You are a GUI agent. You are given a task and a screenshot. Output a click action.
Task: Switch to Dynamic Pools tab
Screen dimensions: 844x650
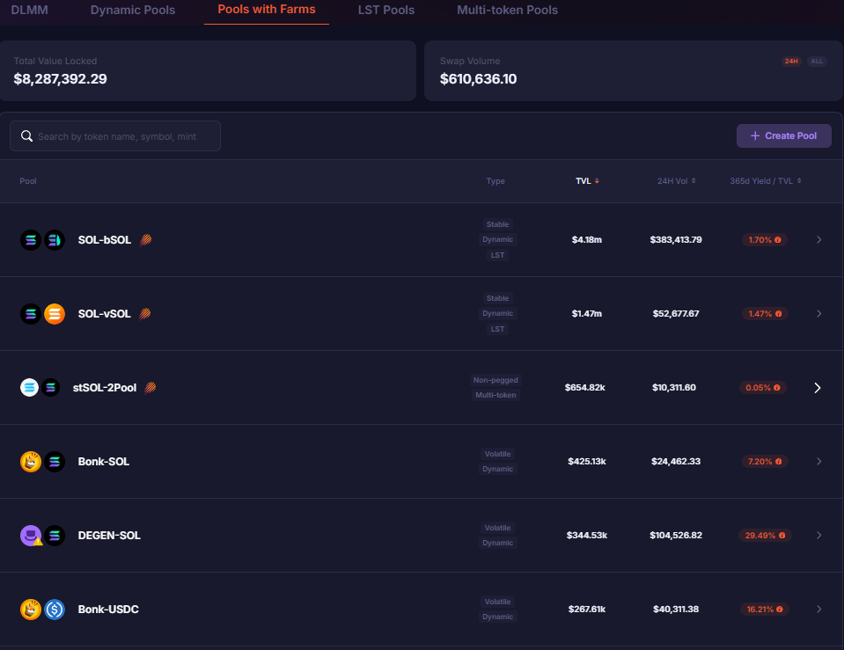pos(132,10)
